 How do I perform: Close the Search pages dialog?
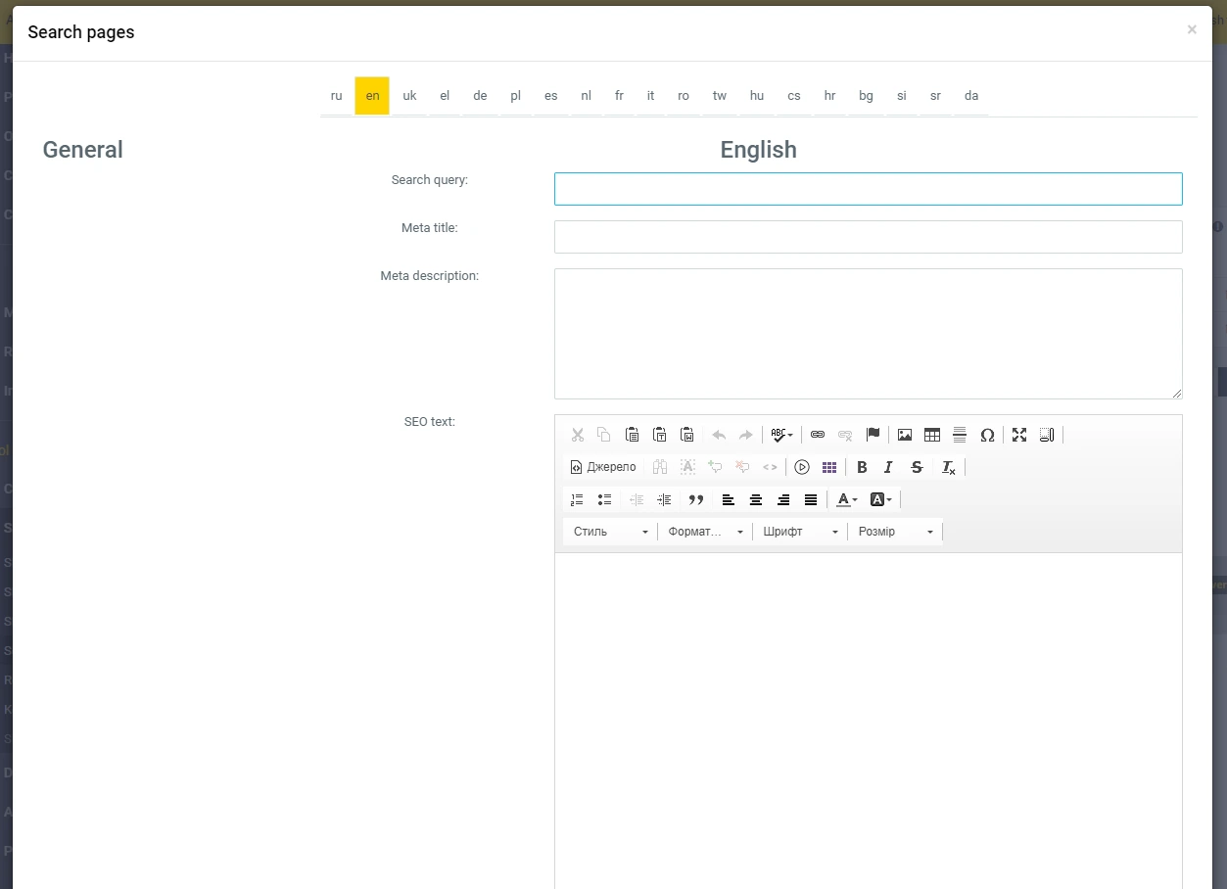click(1192, 30)
